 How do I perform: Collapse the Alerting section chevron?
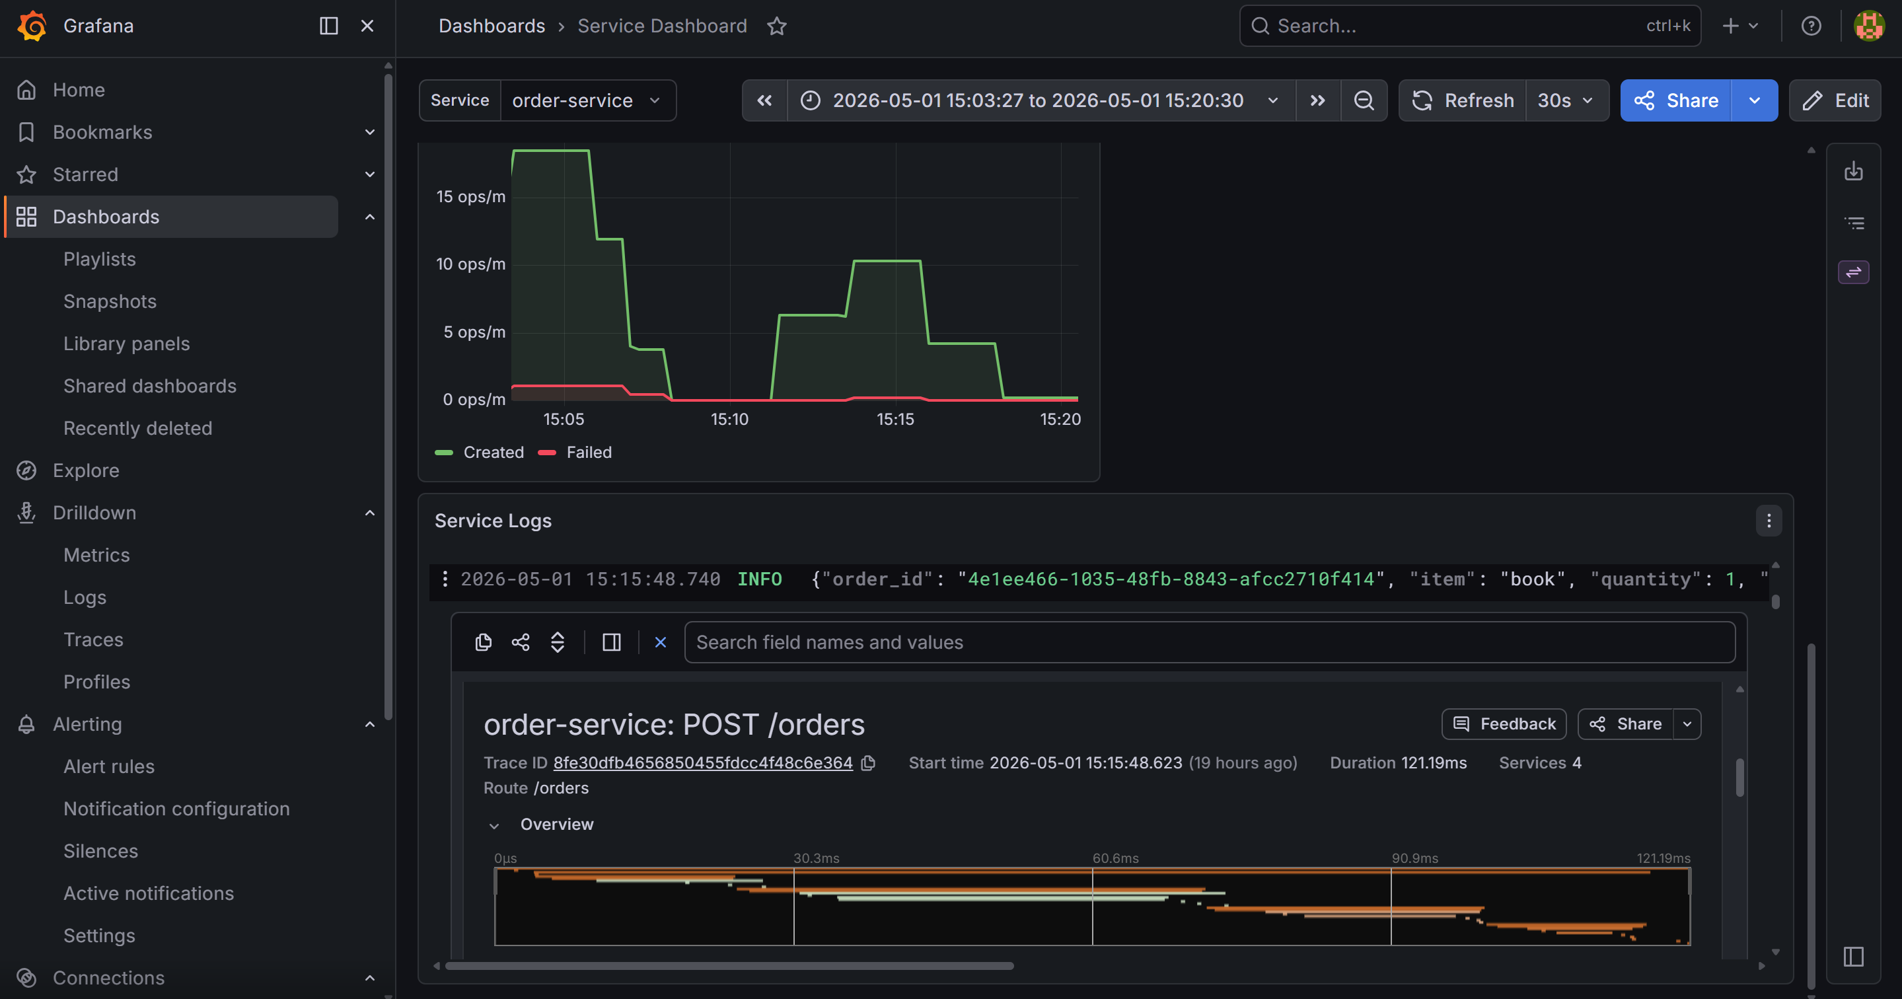370,724
